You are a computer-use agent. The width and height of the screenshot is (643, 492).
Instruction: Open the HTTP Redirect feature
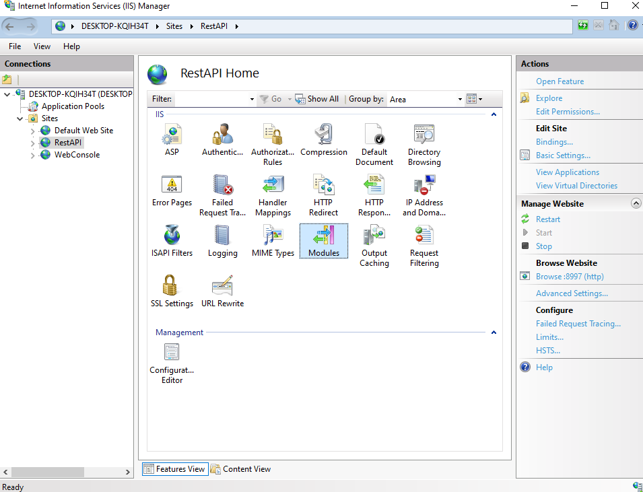pyautogui.click(x=324, y=195)
